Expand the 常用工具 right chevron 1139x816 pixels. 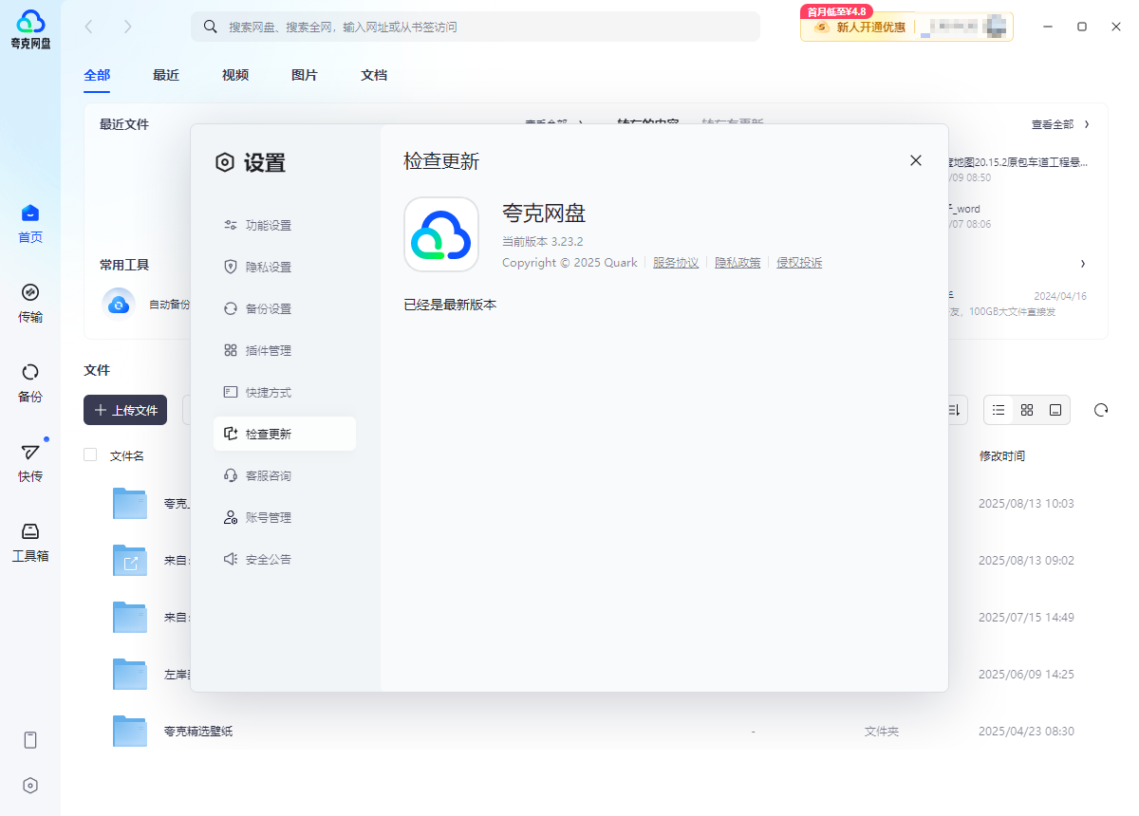pos(1083,264)
